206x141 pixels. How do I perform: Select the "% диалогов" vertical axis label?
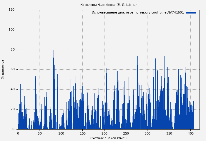(3, 69)
